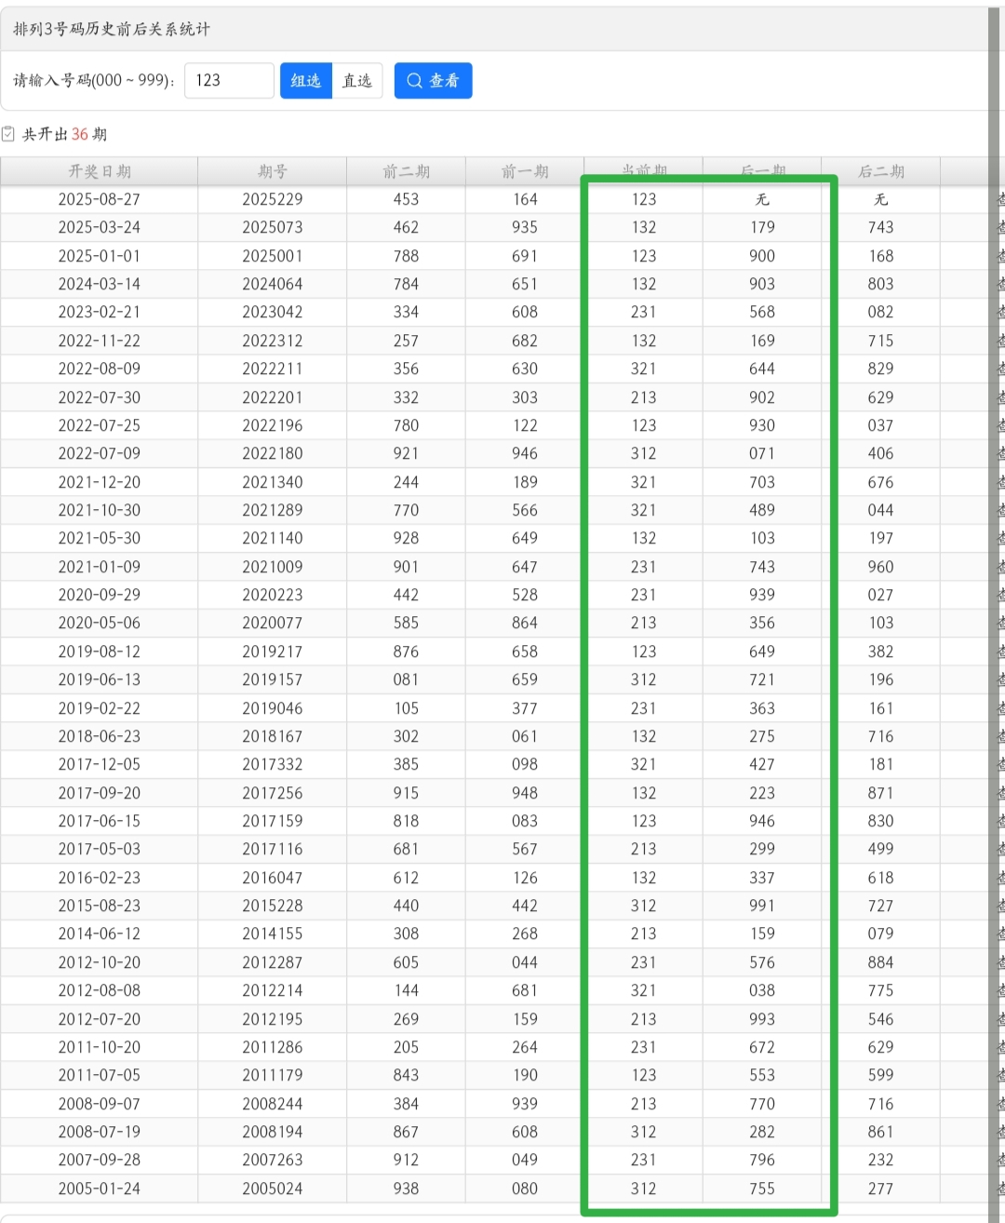The width and height of the screenshot is (1005, 1223).
Task: Click the date cell 2014-06-12
Action: click(x=100, y=934)
